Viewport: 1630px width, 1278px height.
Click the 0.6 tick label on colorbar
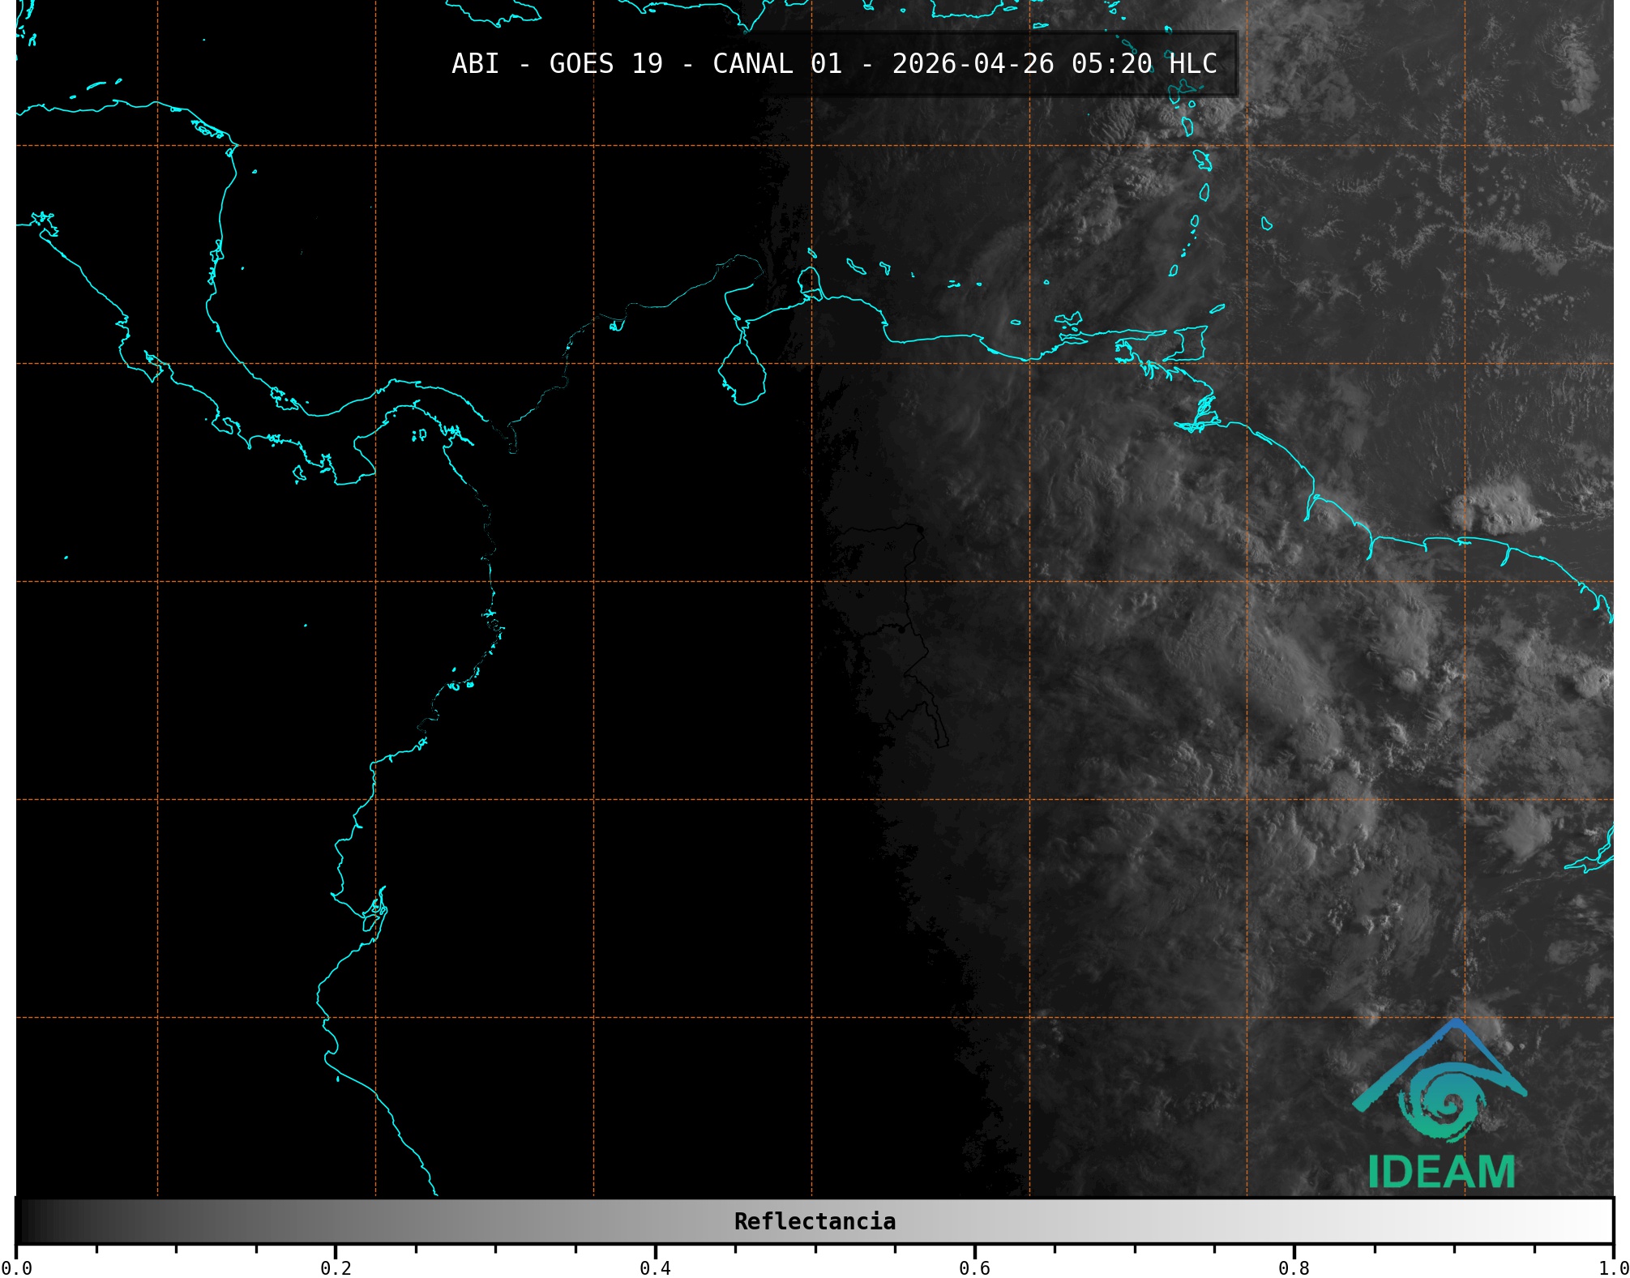click(x=974, y=1268)
